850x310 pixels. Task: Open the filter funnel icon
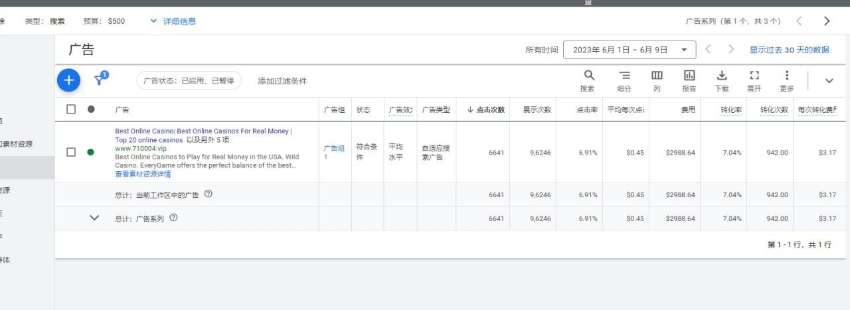point(100,80)
